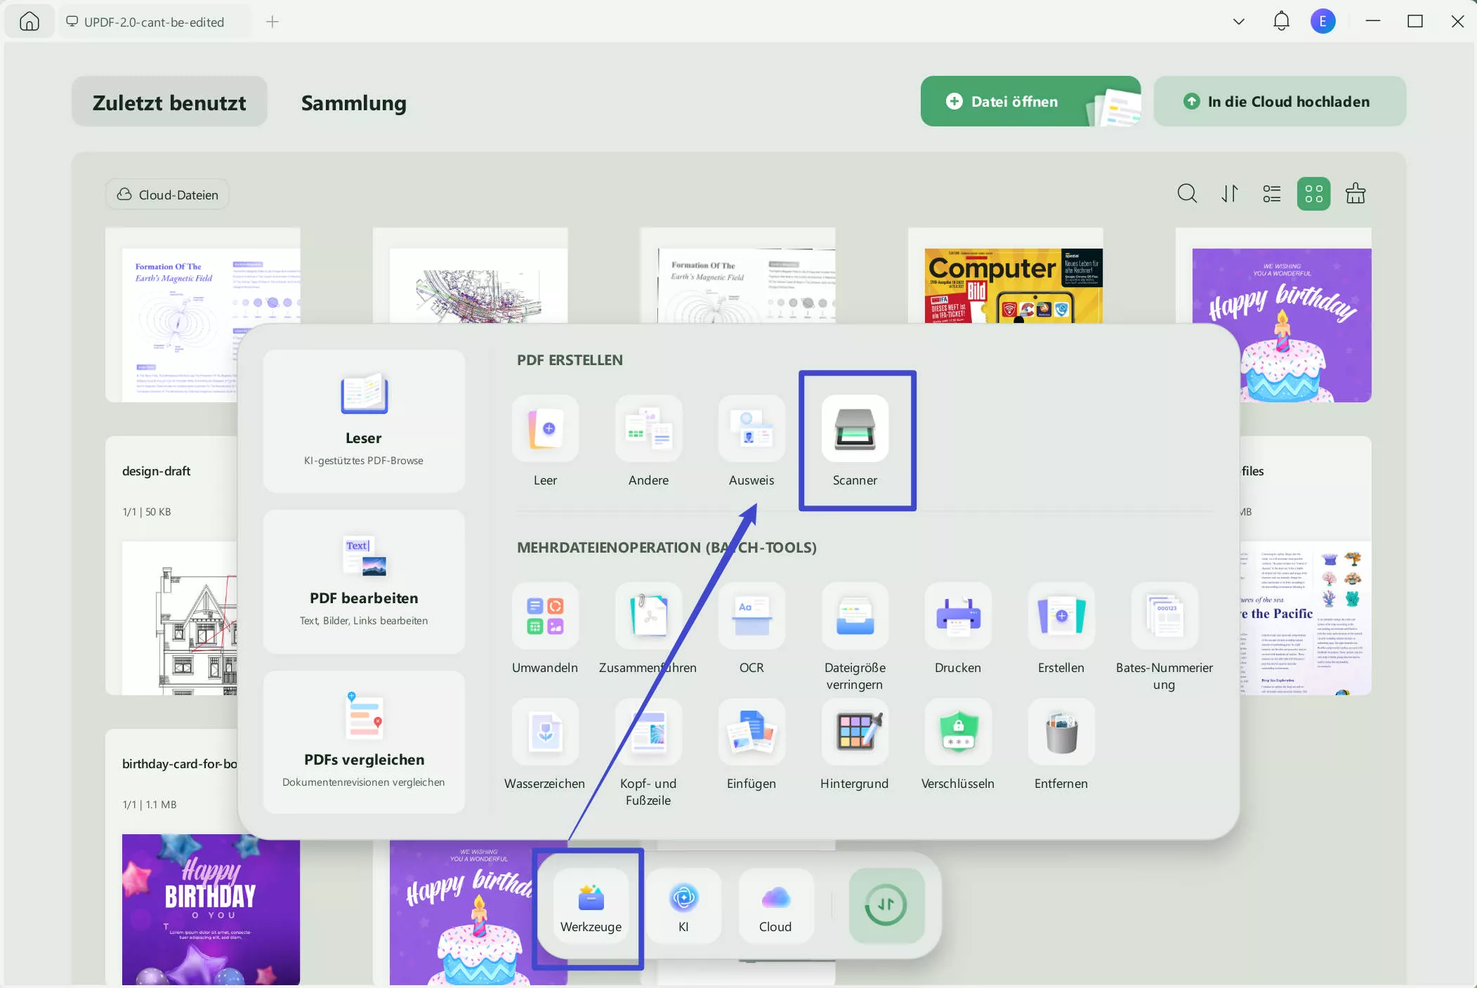Select the Dateigröße verringern compress tool
This screenshot has height=988, width=1477.
coord(855,616)
